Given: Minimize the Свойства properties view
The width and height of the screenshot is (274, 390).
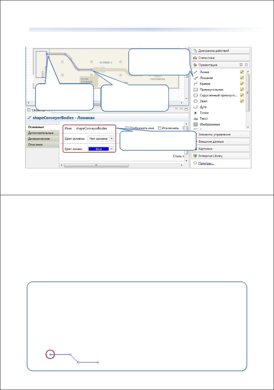Looking at the screenshot, I should point(181,109).
